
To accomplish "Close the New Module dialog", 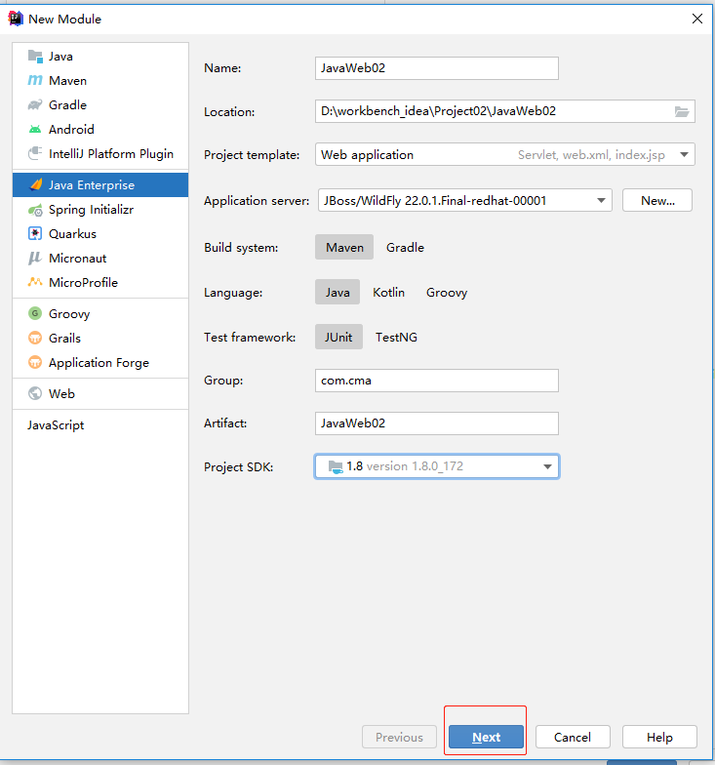I will click(697, 19).
